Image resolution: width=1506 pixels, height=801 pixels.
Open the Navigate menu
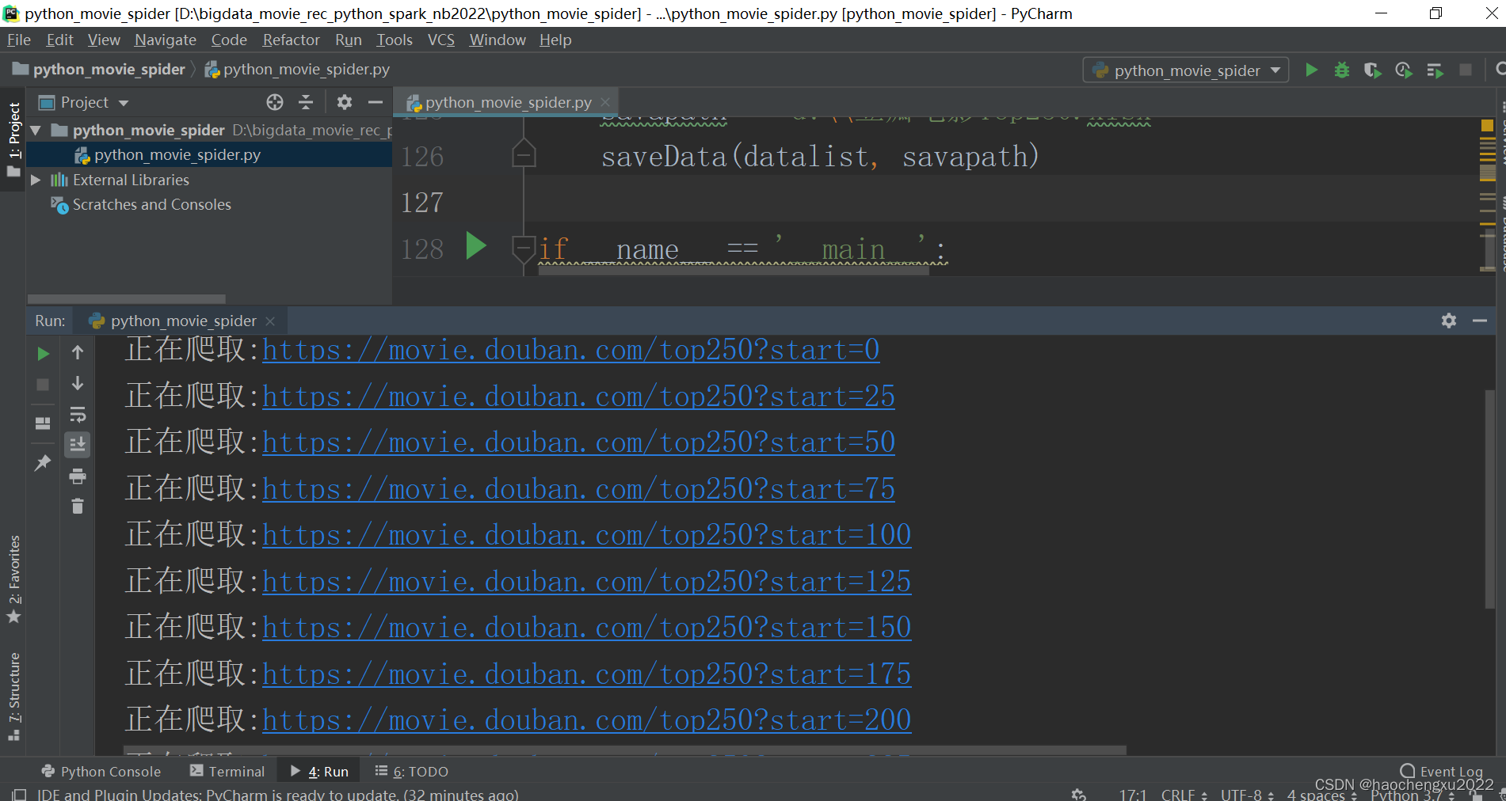[165, 40]
